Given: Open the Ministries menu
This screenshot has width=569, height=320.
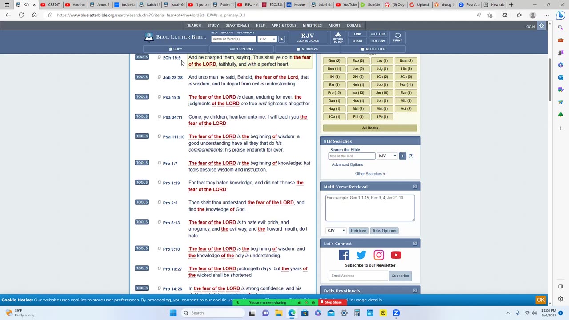Looking at the screenshot, I should pyautogui.click(x=312, y=25).
